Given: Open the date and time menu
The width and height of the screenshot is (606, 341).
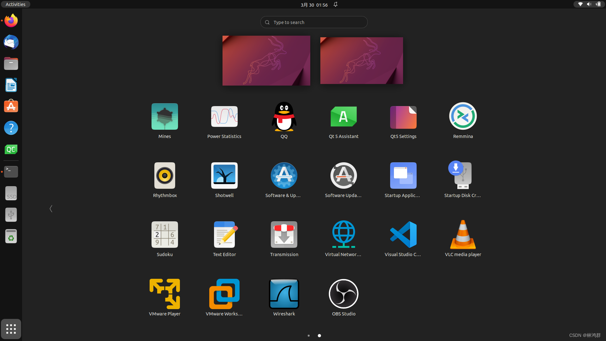Looking at the screenshot, I should point(314,5).
